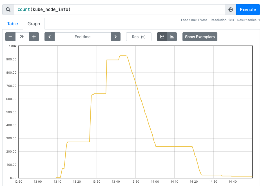
Task: Click the 14:40 x-axis label
Action: [233, 182]
